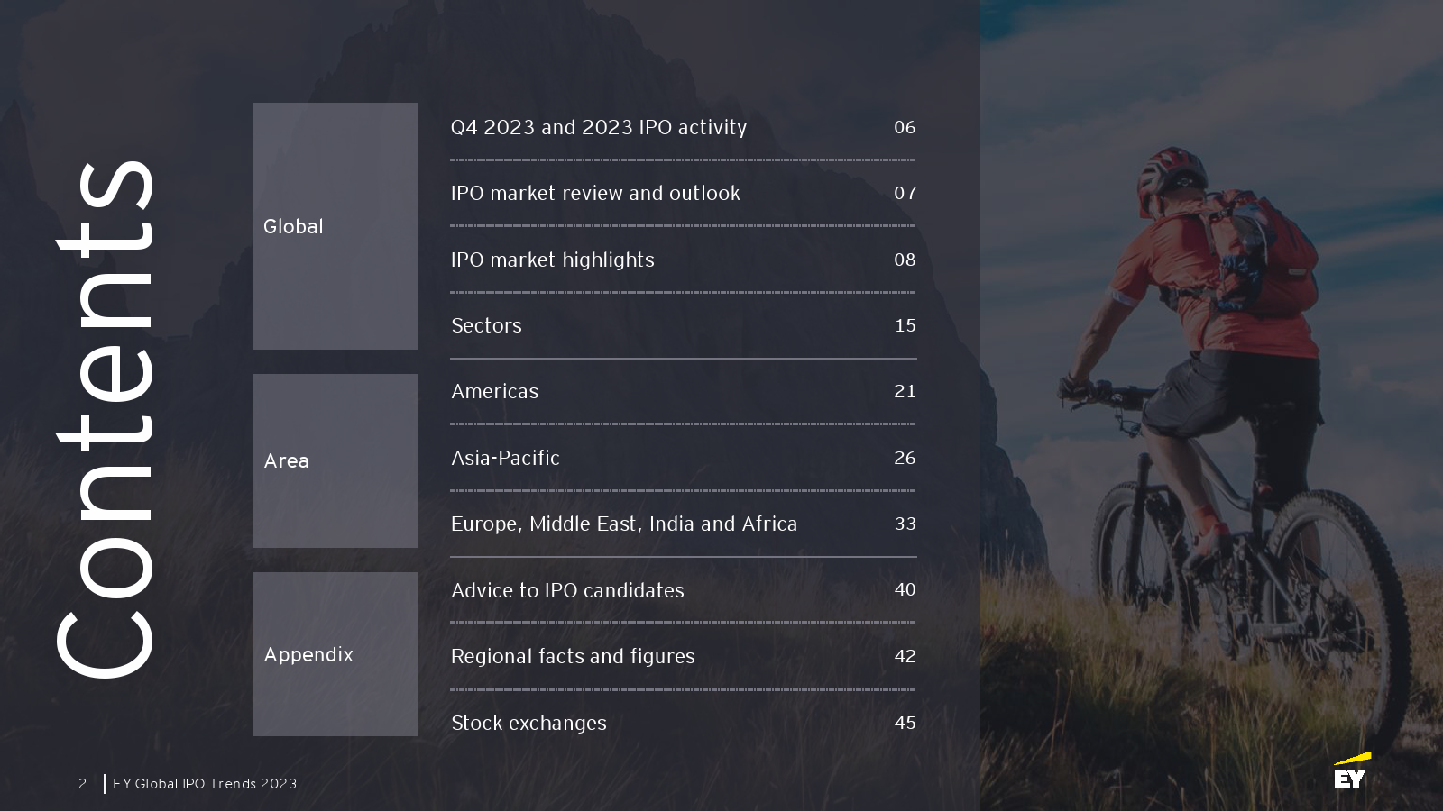
Task: Click the EY logo
Action: [x=1351, y=772]
